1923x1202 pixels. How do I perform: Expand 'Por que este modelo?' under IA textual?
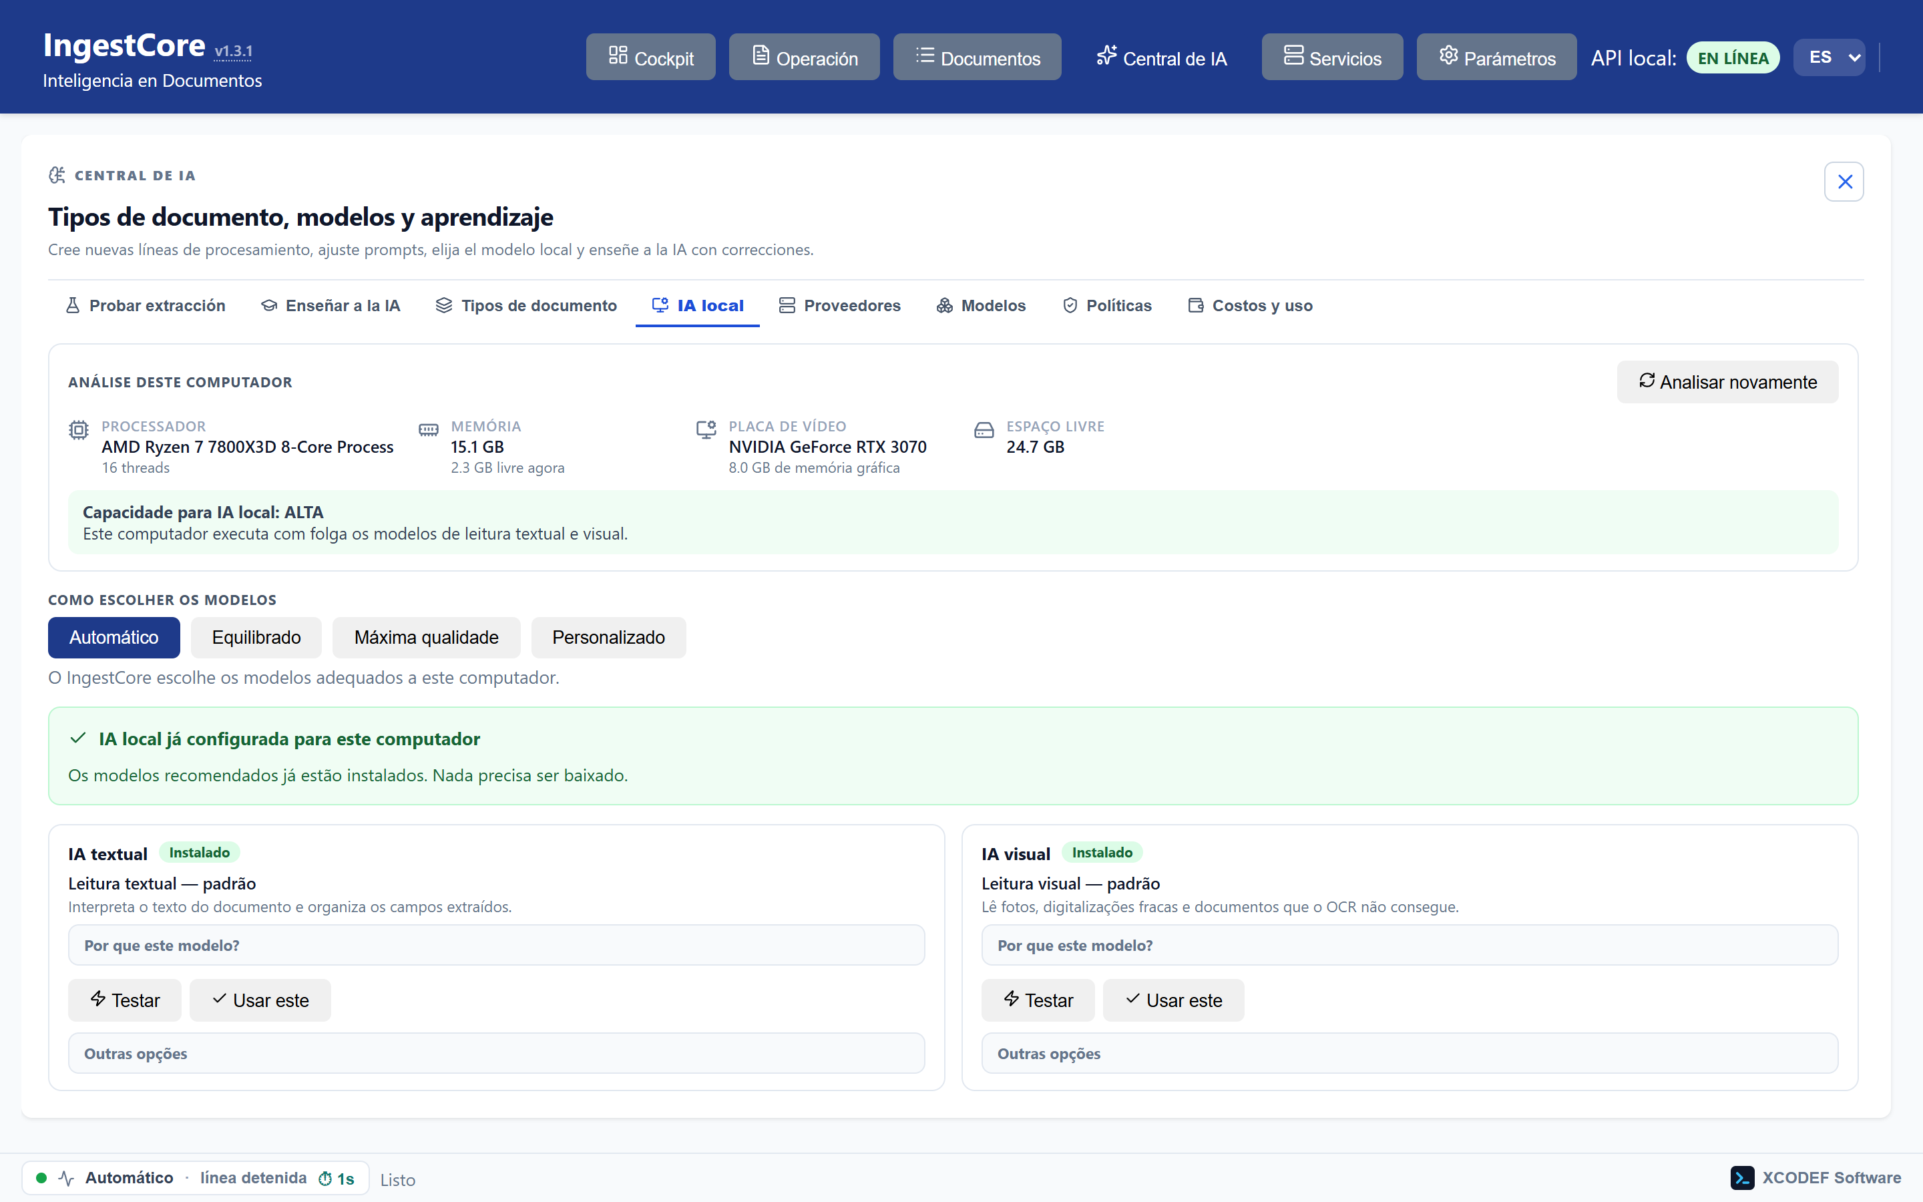coord(497,945)
